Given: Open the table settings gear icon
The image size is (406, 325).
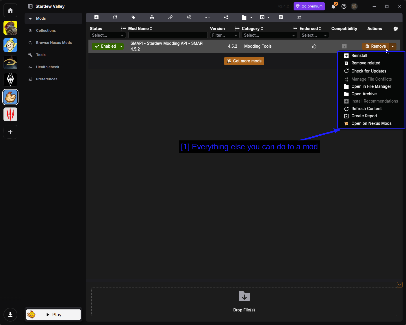Looking at the screenshot, I should [x=396, y=29].
